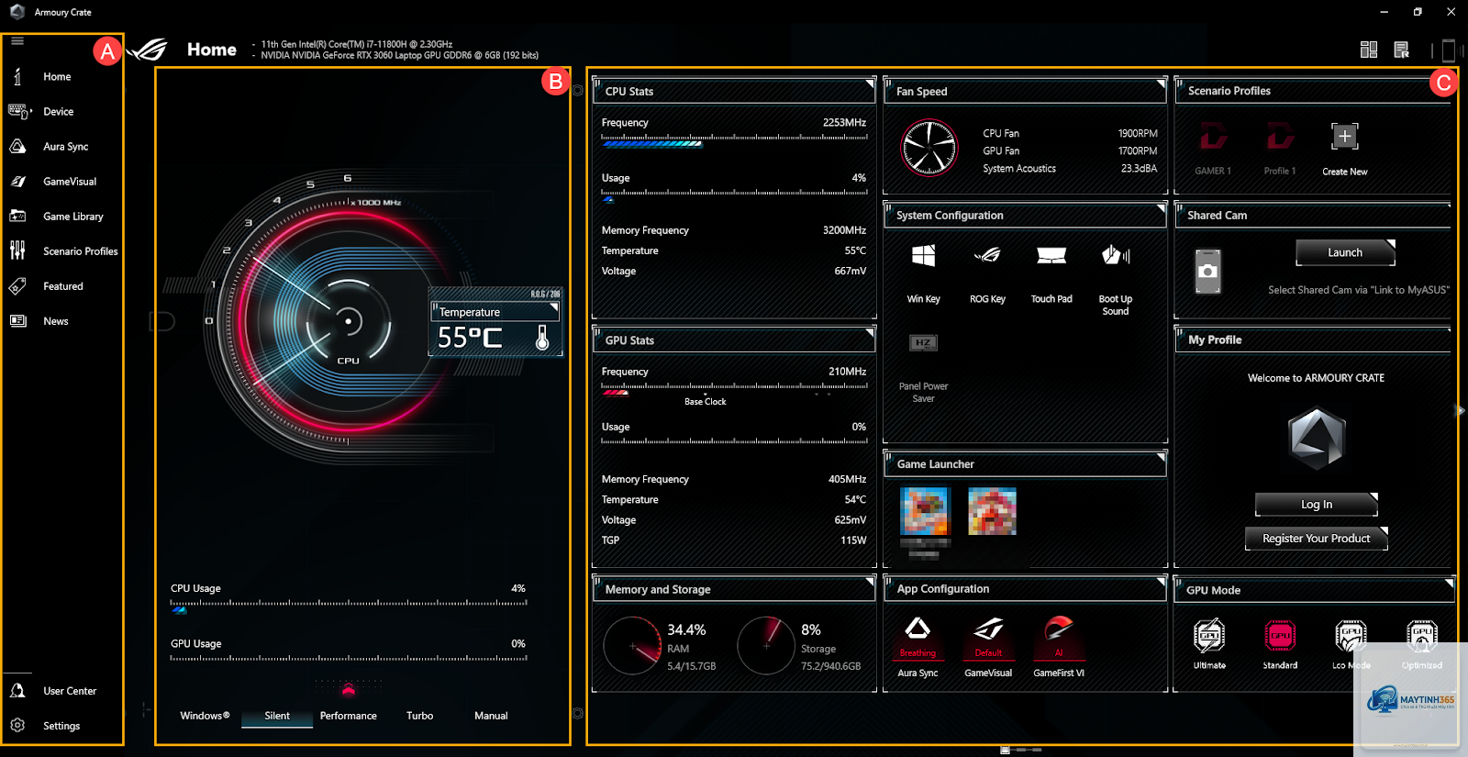Expand the System Configuration panel corner arrow
Screen dimensions: 1468x757
click(x=1161, y=209)
